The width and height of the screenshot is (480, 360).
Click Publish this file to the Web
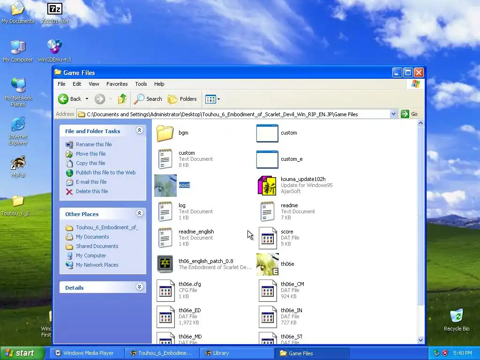(105, 172)
